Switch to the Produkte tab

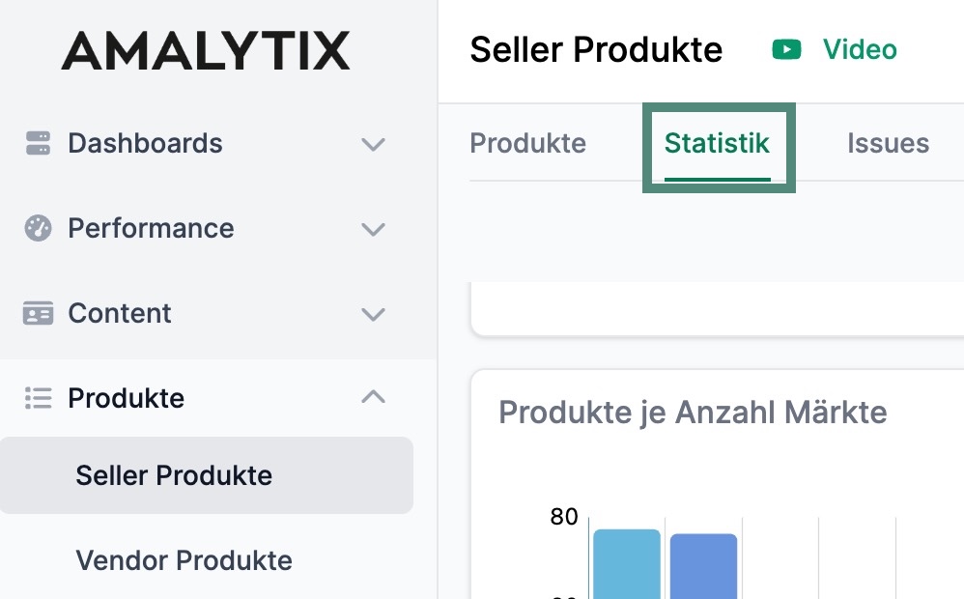527,144
